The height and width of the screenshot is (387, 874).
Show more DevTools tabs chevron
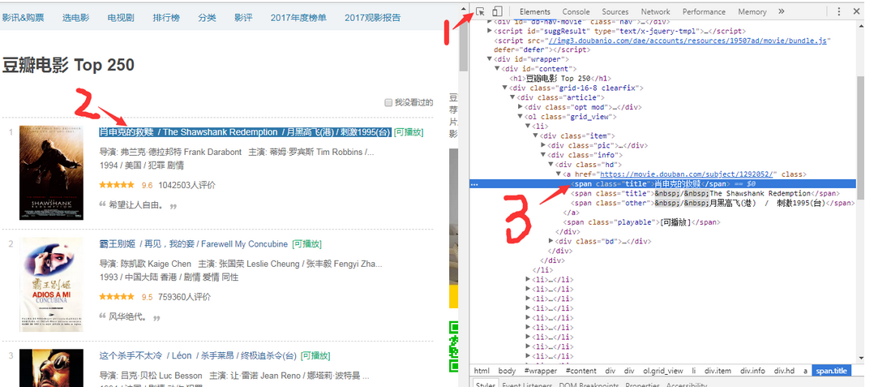click(x=781, y=11)
